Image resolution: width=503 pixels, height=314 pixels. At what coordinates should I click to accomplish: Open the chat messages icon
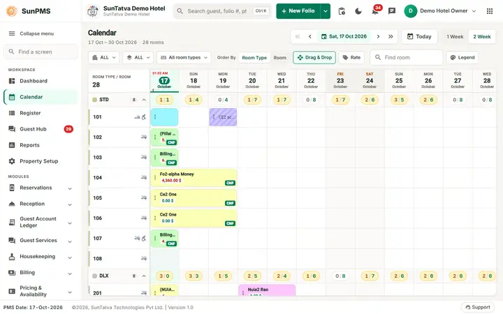(392, 11)
